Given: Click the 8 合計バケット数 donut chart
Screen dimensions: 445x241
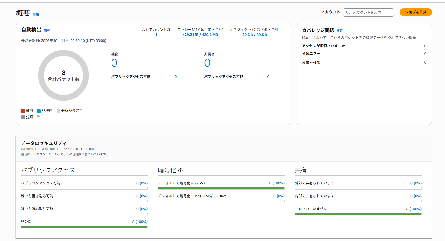Looking at the screenshot, I should (x=64, y=75).
